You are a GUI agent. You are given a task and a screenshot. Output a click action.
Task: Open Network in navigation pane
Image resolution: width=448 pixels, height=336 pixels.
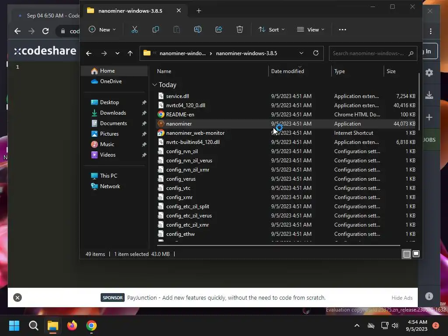[114, 186]
